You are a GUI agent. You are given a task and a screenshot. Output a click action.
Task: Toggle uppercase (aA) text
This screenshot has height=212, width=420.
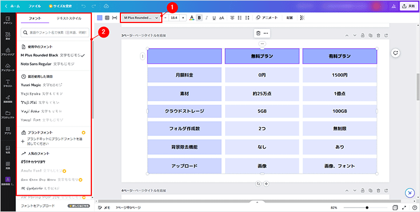[222, 18]
